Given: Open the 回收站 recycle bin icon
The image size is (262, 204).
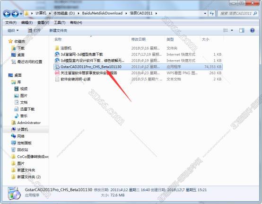Looking at the screenshot, I should pyautogui.click(x=13, y=150).
